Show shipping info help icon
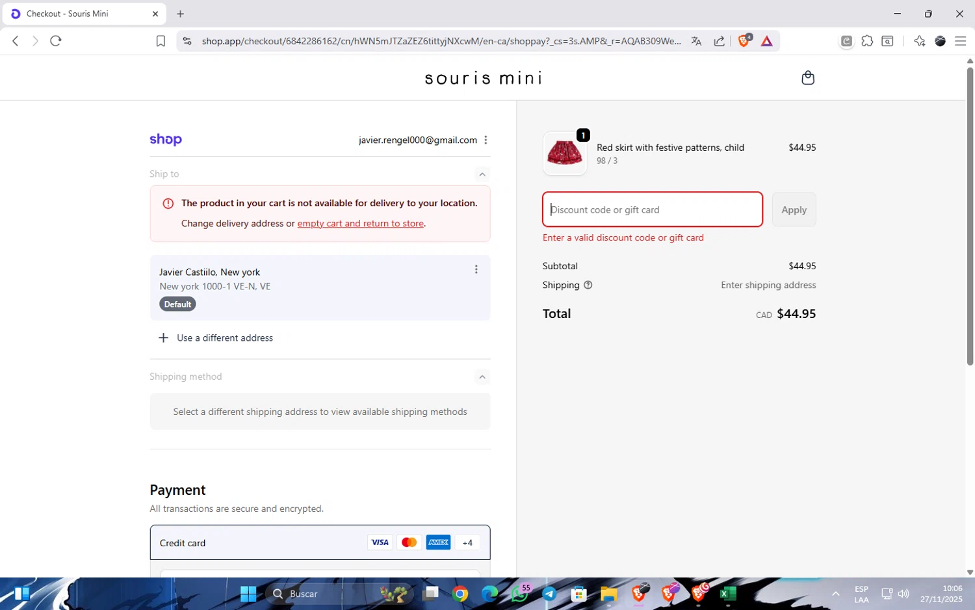The width and height of the screenshot is (975, 610). tap(588, 285)
